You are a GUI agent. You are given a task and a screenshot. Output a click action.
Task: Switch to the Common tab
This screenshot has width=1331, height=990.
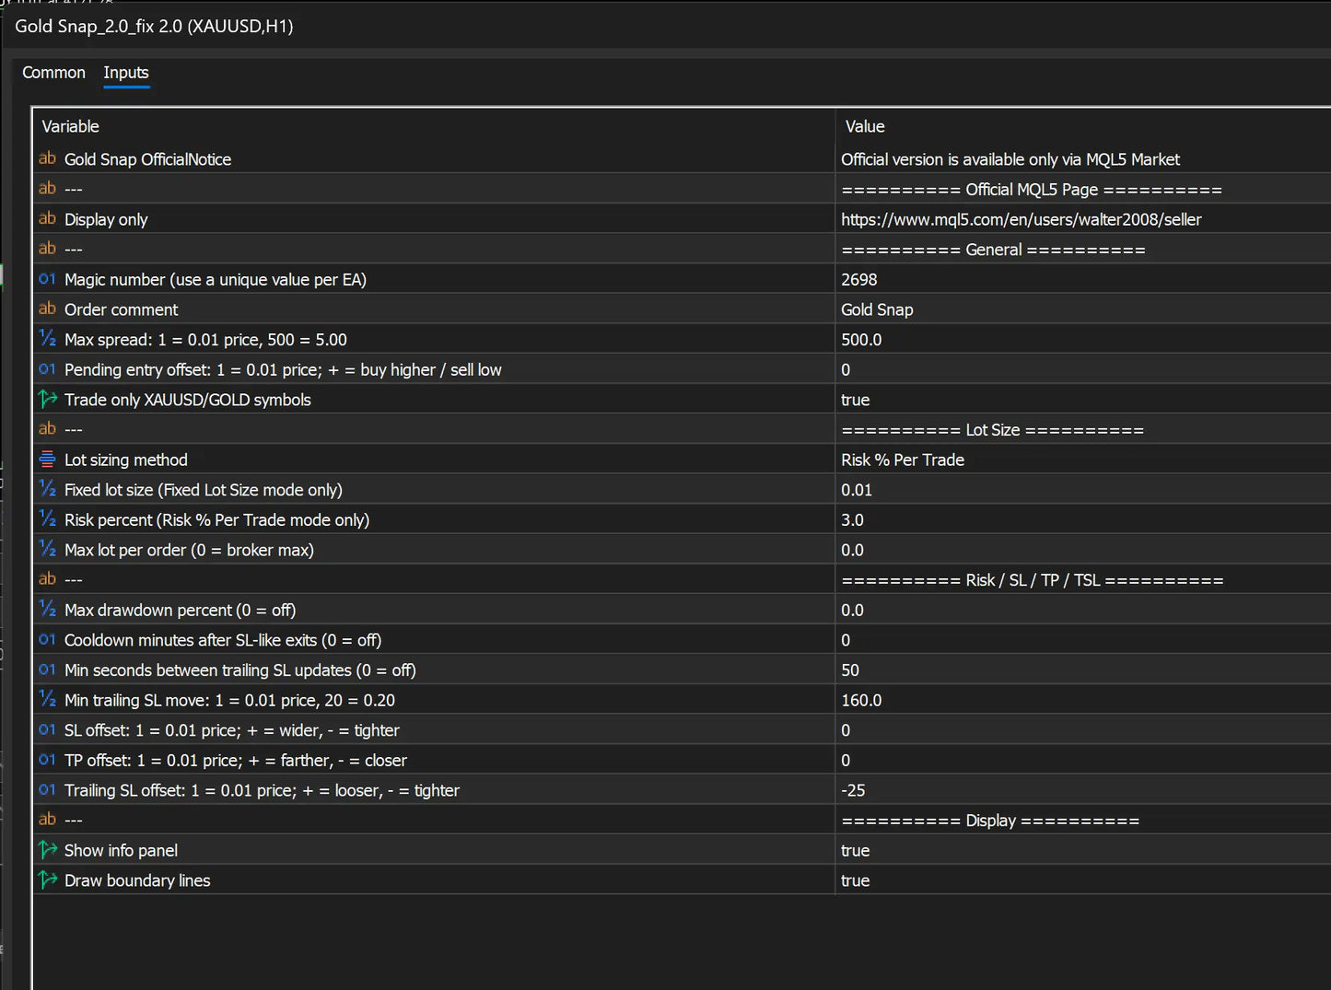point(53,73)
